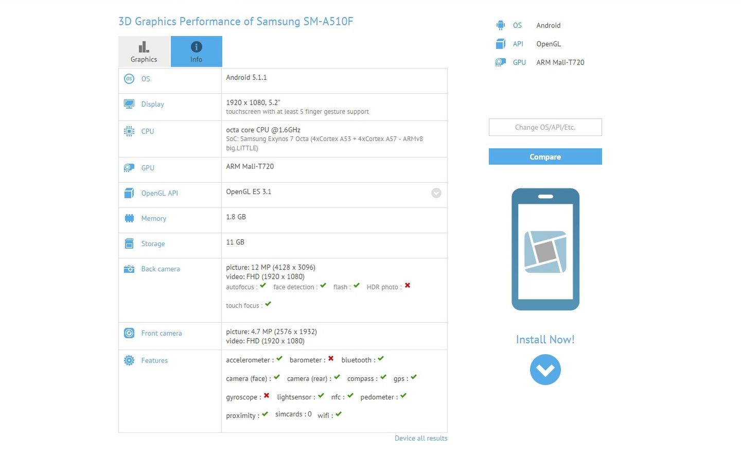Click the Features gear icon
The image size is (741, 453).
[x=129, y=360]
